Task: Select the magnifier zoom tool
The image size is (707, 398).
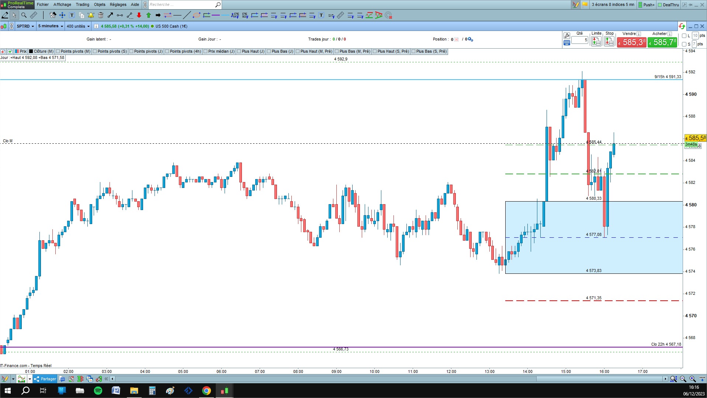Action: pos(24,15)
